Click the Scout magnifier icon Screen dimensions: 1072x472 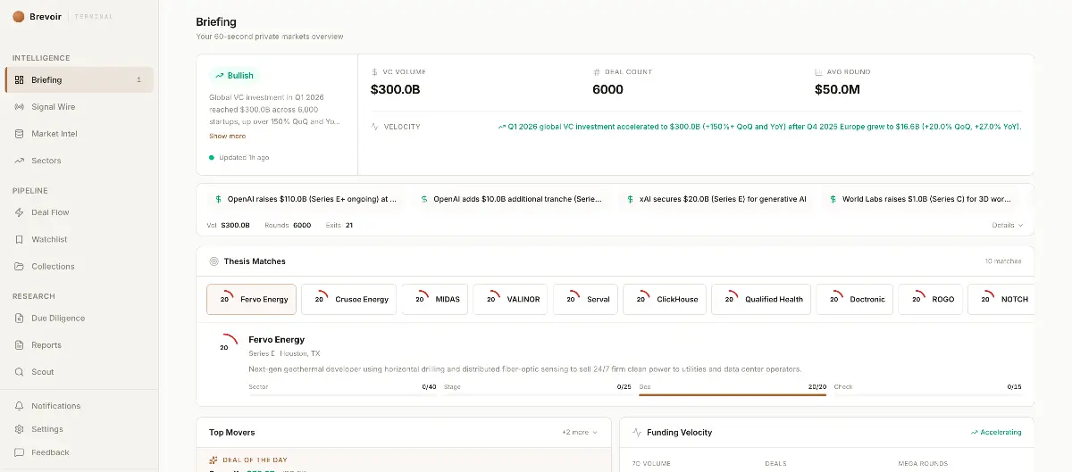[20, 371]
